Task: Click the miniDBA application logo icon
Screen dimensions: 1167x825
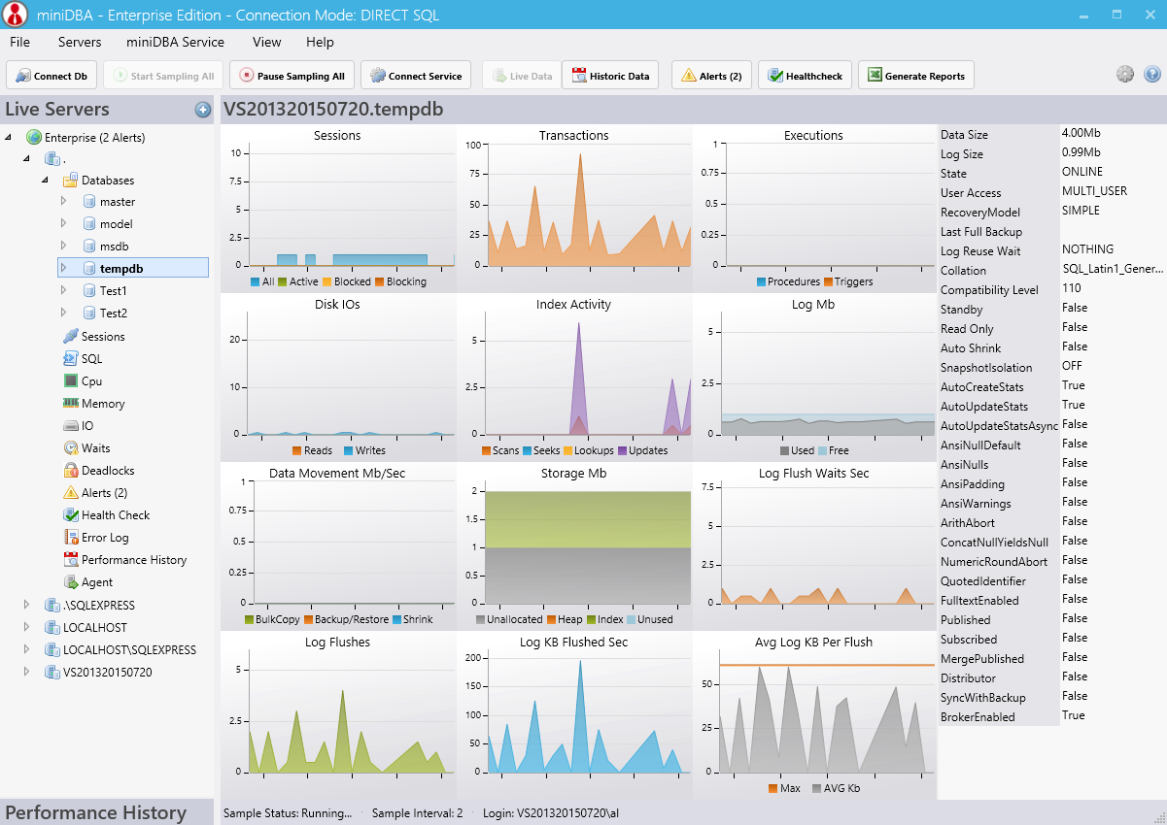Action: click(x=15, y=16)
